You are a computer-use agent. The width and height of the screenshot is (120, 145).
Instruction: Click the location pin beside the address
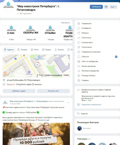(4, 80)
